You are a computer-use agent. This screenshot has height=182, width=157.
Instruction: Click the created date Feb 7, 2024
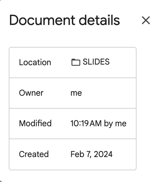91,154
